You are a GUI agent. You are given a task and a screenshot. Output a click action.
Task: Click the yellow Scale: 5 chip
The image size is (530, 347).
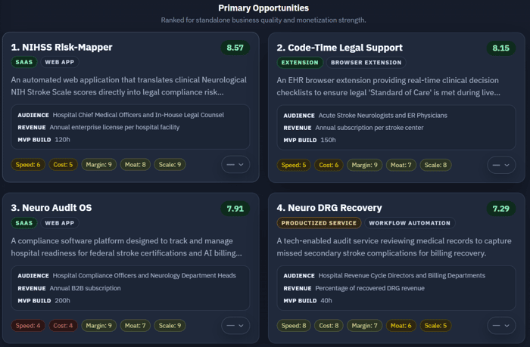435,326
